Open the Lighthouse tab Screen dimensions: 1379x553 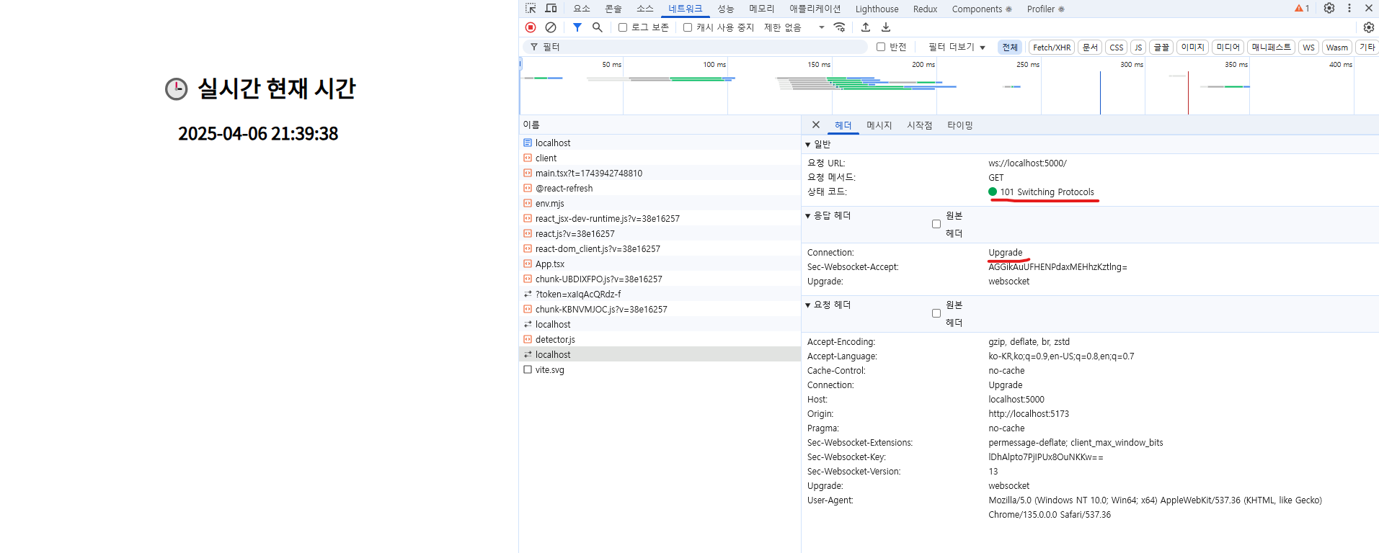(877, 9)
